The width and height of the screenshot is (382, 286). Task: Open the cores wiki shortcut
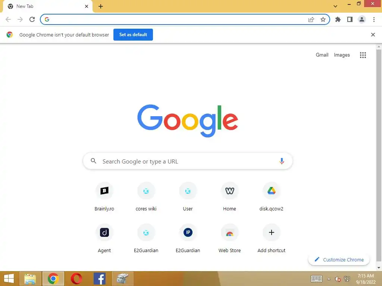point(146,197)
